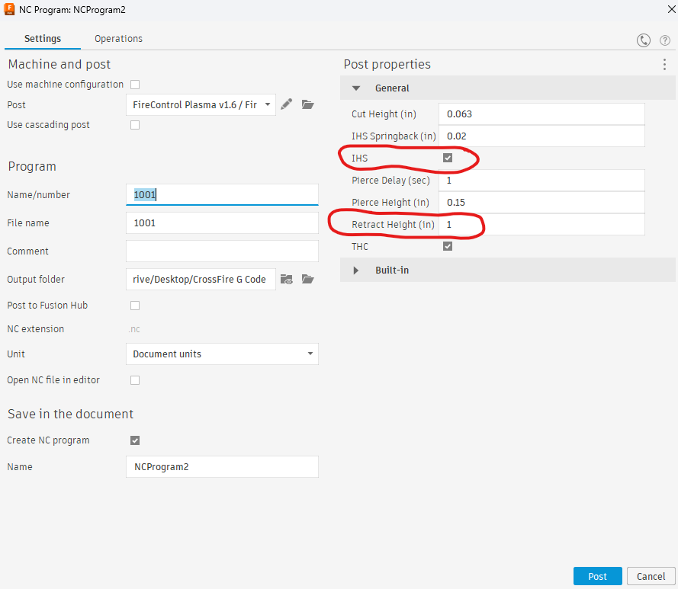Open the Post selection dropdown
The height and width of the screenshot is (589, 678).
coord(201,104)
